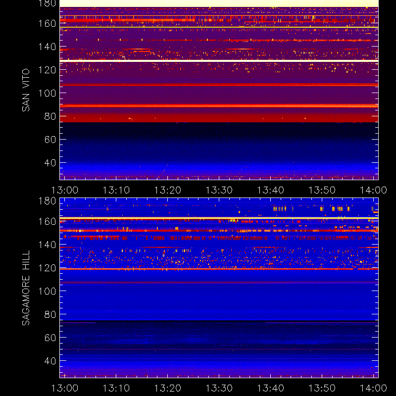Select the 160 tick label on SAN VITO plot
Image resolution: width=396 pixels, height=396 pixels.
click(47, 23)
